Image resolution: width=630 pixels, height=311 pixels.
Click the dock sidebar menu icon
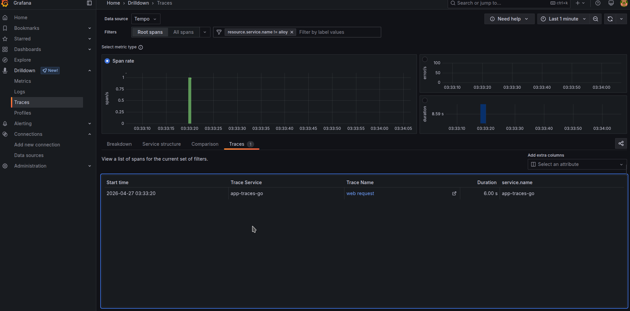tap(89, 3)
